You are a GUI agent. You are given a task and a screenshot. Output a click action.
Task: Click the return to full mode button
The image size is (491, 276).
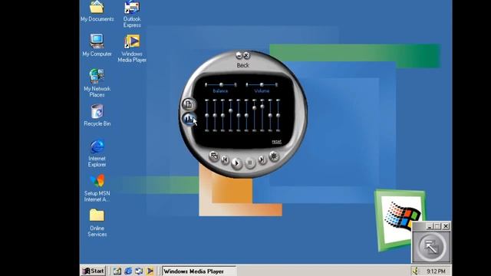click(x=431, y=247)
